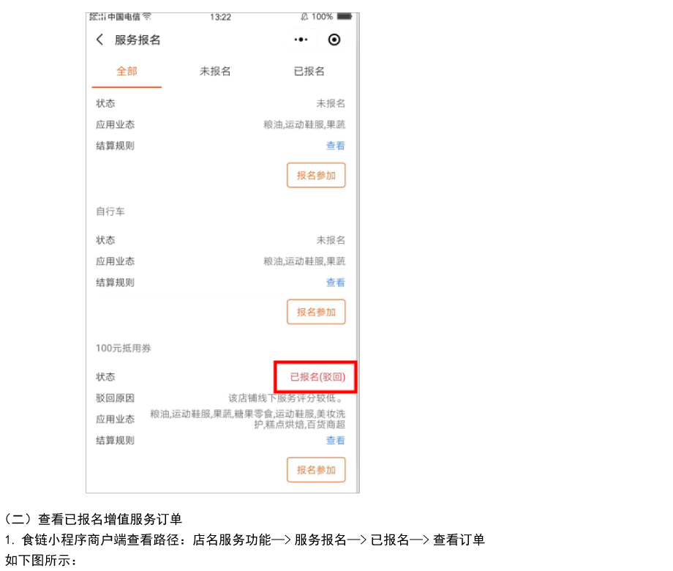Select the 全部 tab
The image size is (673, 571).
(127, 71)
